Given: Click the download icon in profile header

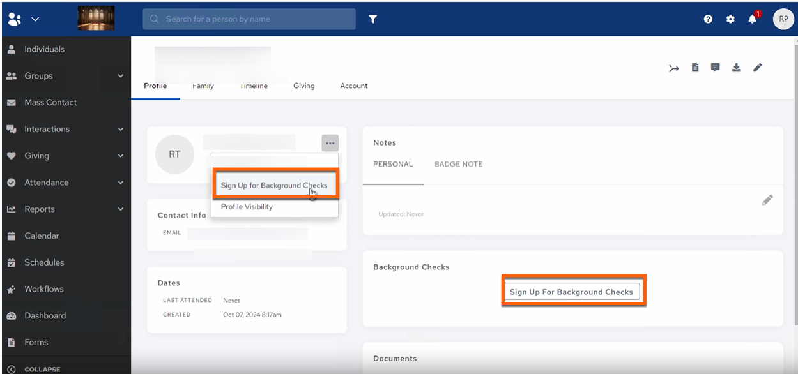Looking at the screenshot, I should coord(736,68).
